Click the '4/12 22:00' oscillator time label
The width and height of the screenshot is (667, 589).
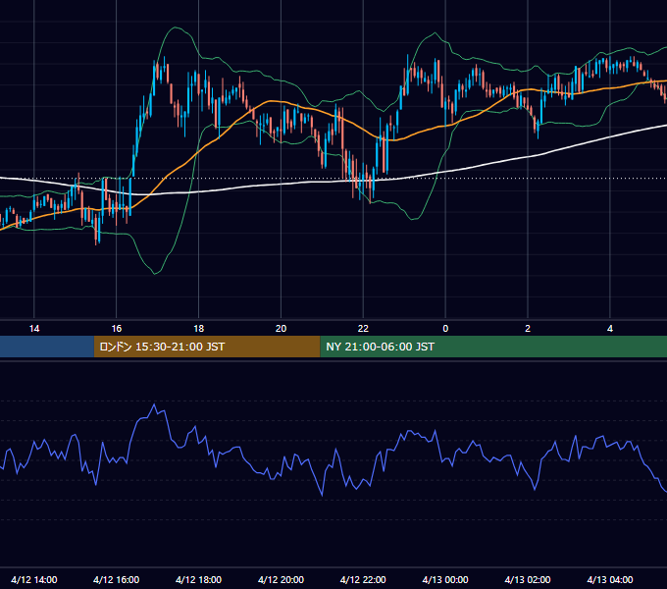pyautogui.click(x=363, y=579)
